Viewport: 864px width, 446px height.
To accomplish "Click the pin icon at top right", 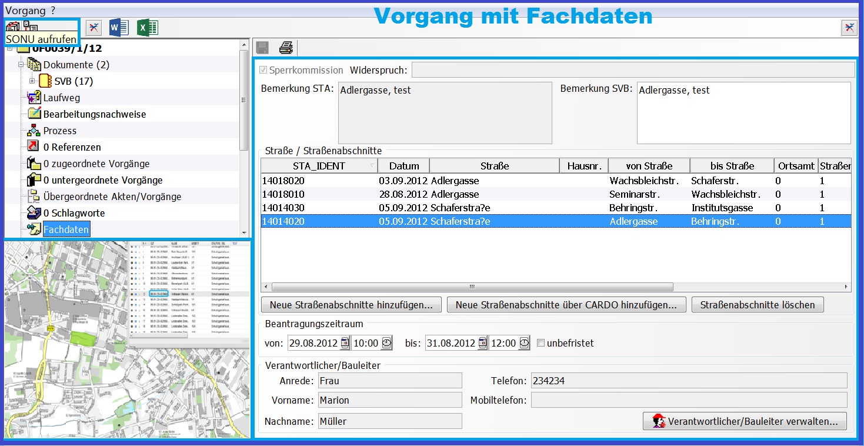I will pyautogui.click(x=849, y=28).
